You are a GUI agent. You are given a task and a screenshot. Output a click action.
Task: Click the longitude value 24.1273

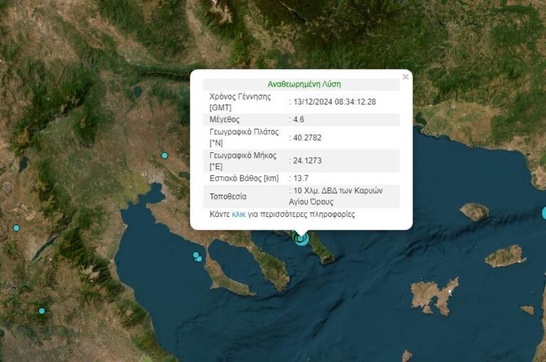pyautogui.click(x=308, y=161)
